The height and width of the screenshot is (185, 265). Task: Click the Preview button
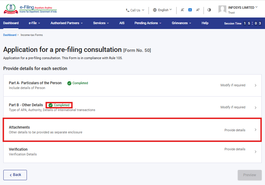coord(250,175)
